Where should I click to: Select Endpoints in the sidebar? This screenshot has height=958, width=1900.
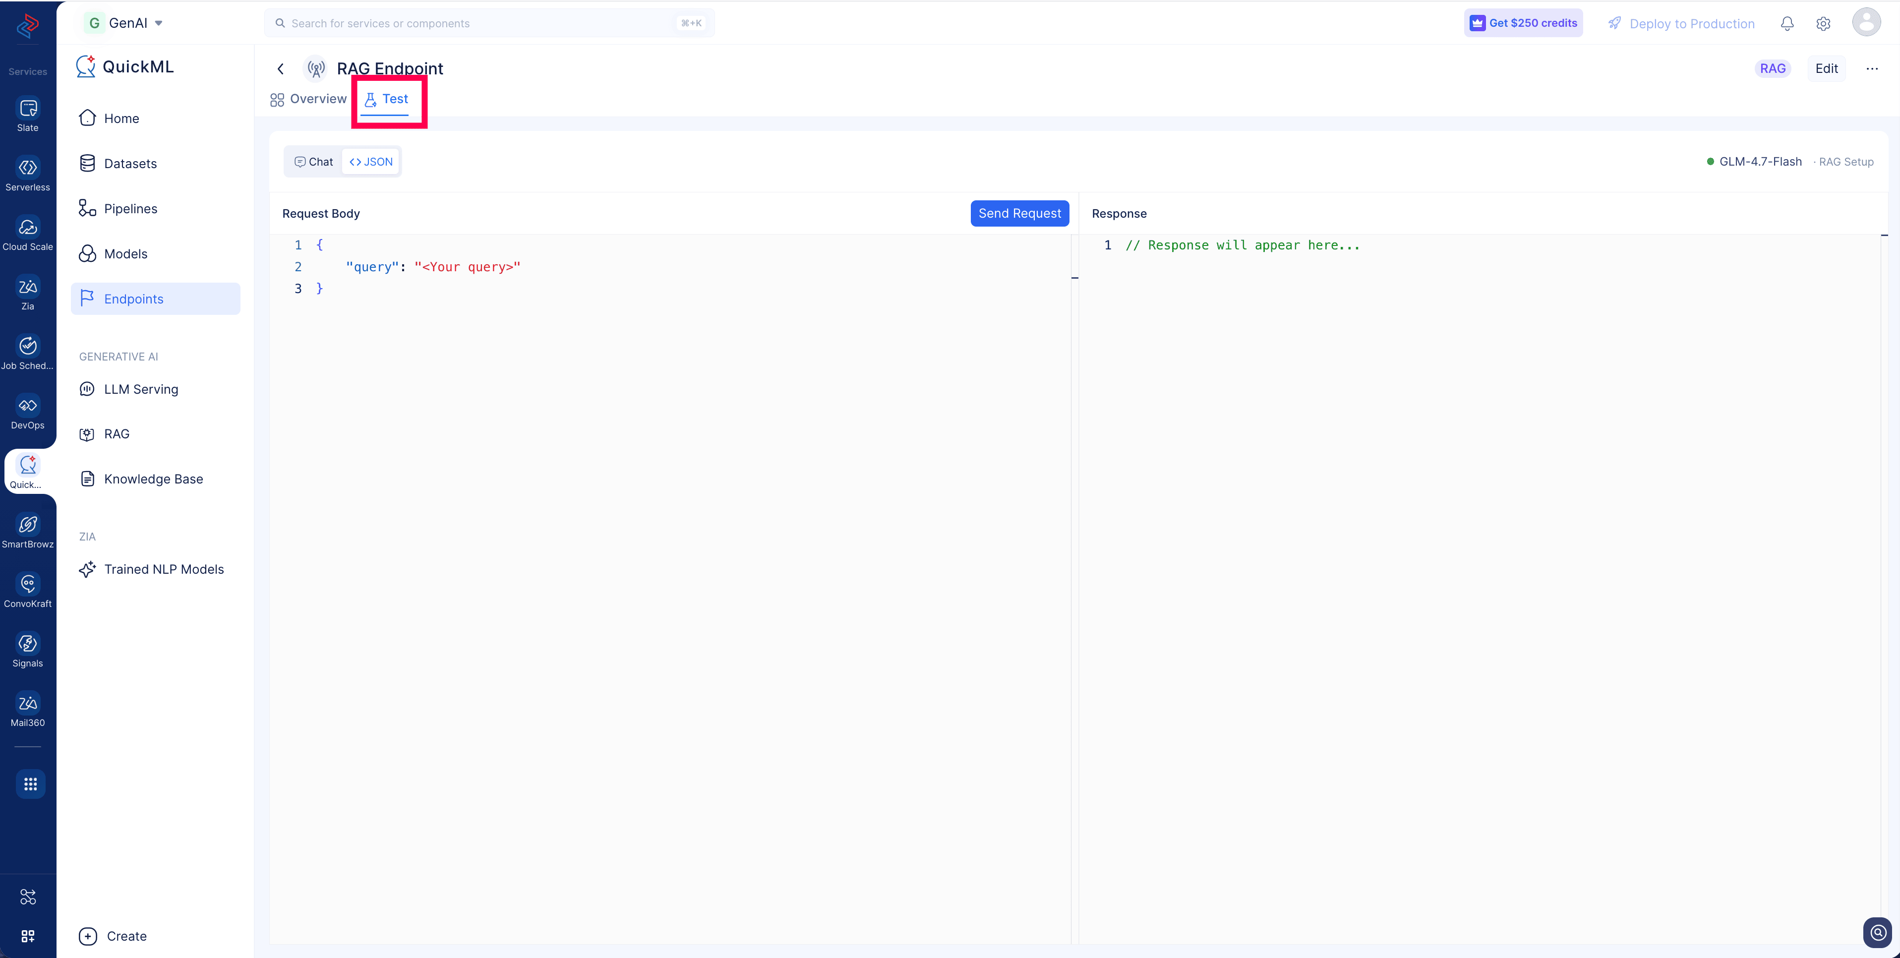(x=156, y=299)
